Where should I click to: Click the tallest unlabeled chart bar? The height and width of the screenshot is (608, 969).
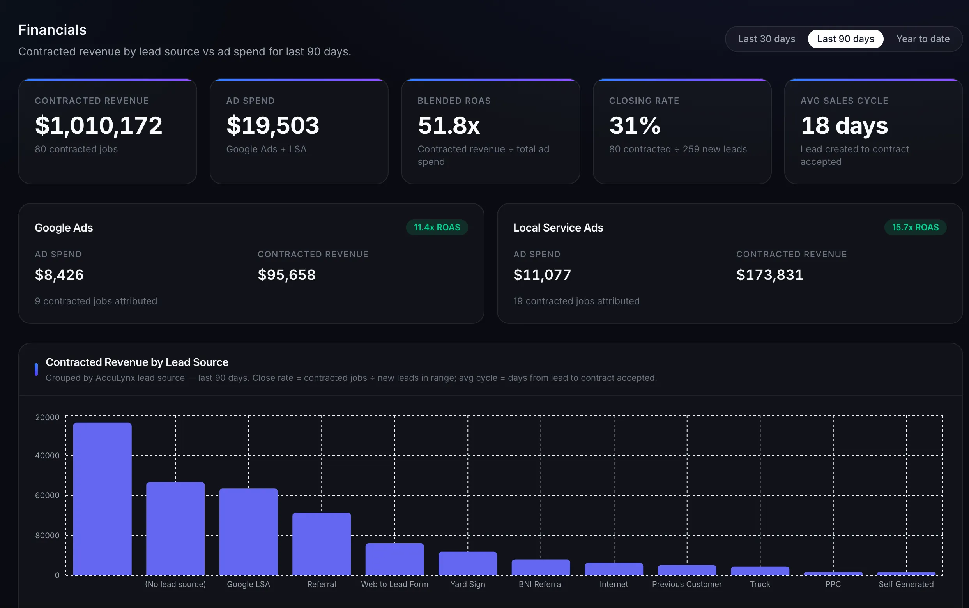pyautogui.click(x=102, y=498)
